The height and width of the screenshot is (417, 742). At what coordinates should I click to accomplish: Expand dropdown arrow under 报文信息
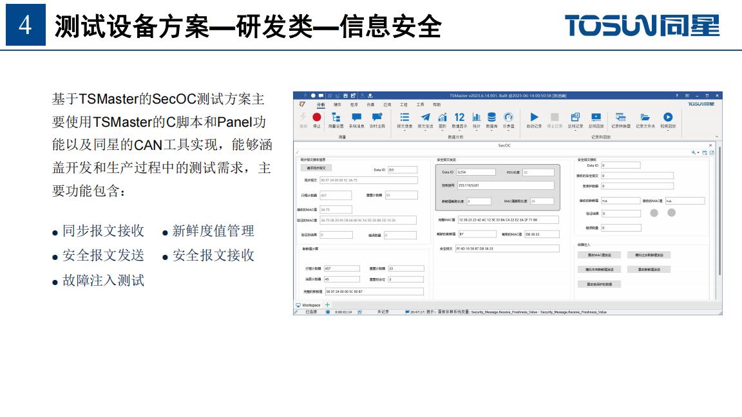pos(404,131)
